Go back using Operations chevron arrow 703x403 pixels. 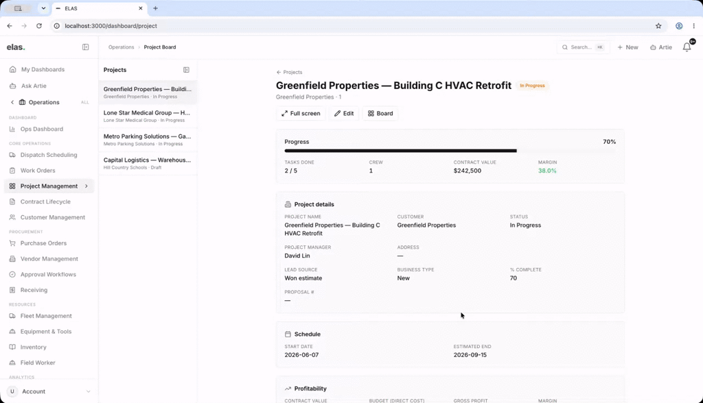pyautogui.click(x=12, y=102)
